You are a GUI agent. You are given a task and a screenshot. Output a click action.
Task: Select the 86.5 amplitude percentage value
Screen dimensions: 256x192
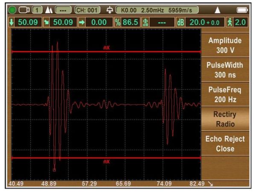point(131,22)
